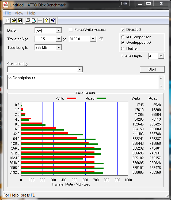Click the New document toolbar icon

pos(8,20)
